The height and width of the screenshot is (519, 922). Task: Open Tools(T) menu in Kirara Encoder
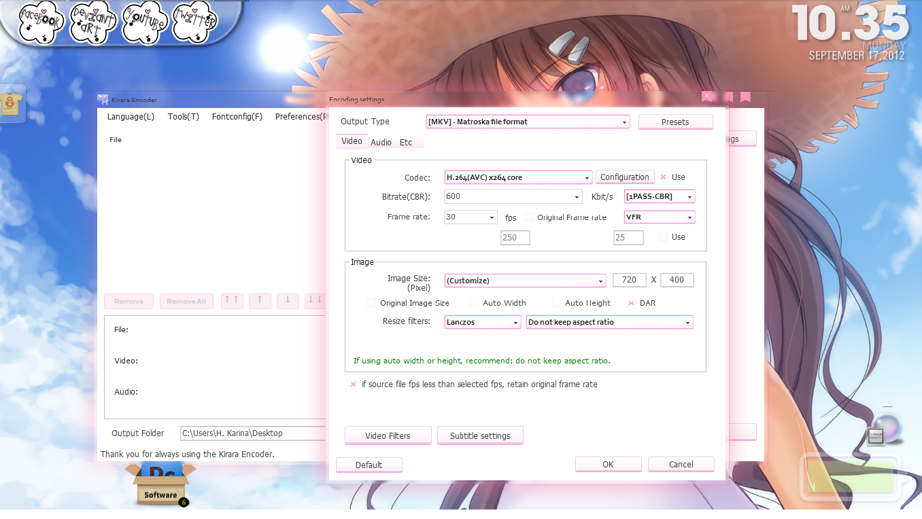(184, 117)
